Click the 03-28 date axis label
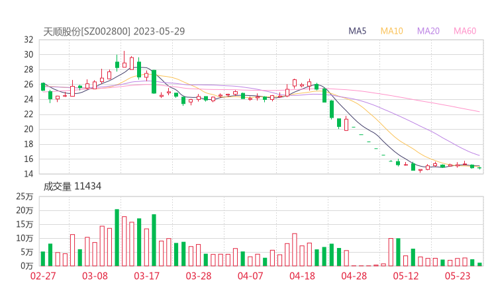Viewport: 490px width, 291px height. (199, 276)
